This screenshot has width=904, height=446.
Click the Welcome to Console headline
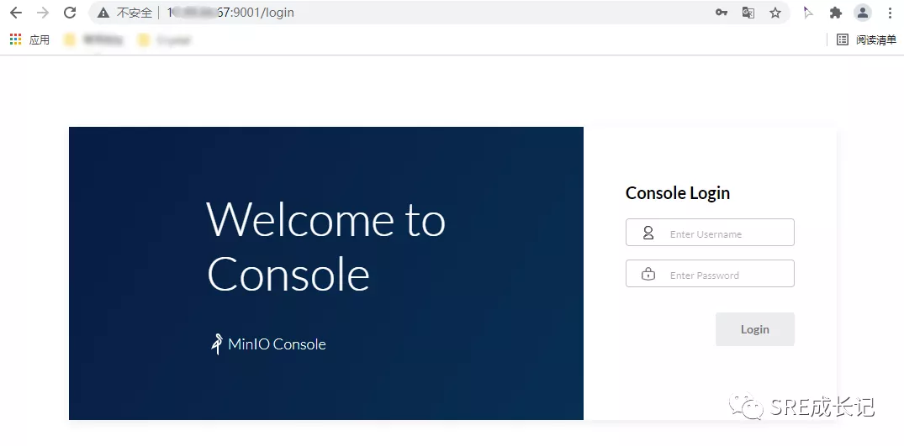click(x=325, y=247)
